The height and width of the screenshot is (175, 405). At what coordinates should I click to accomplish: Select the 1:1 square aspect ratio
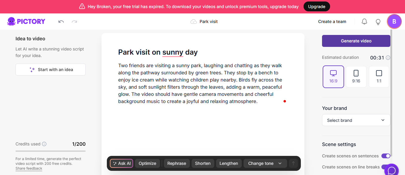click(x=379, y=77)
